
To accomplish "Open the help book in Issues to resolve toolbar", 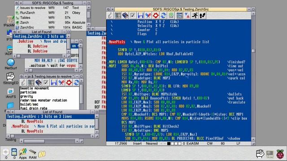I will coord(39,82).
